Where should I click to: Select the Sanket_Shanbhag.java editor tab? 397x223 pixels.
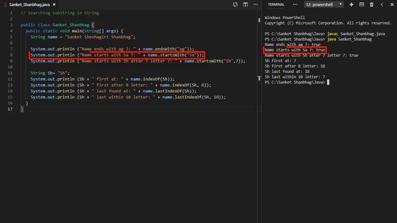(29, 4)
